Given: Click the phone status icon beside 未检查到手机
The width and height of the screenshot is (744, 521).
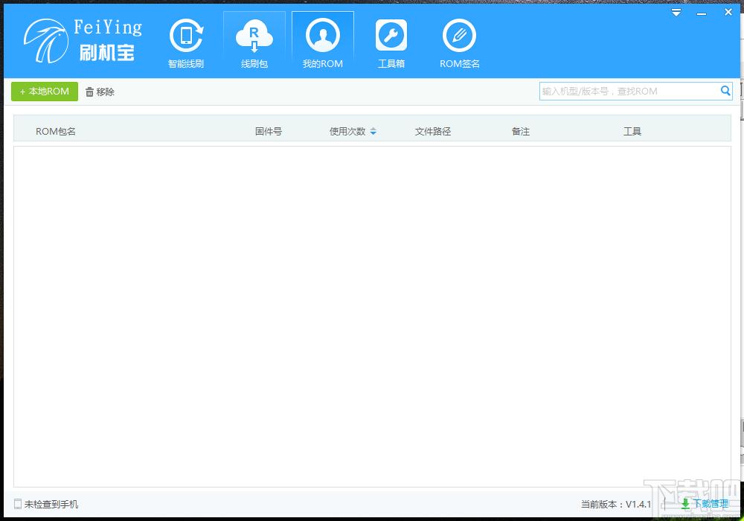Looking at the screenshot, I should click(18, 504).
